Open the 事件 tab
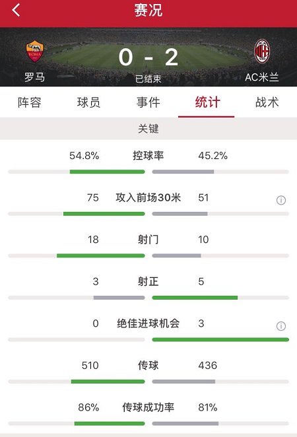This screenshot has width=297, height=437. point(148,102)
